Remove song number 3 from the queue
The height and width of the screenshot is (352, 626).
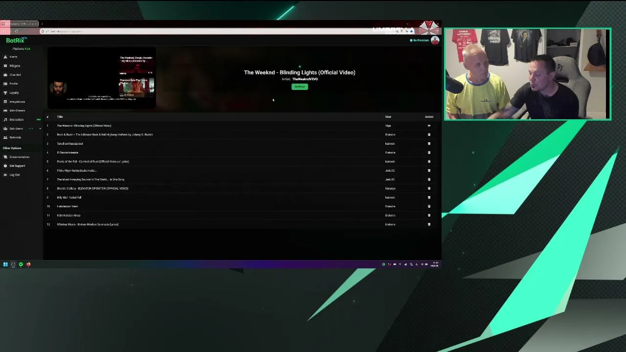pyautogui.click(x=429, y=144)
